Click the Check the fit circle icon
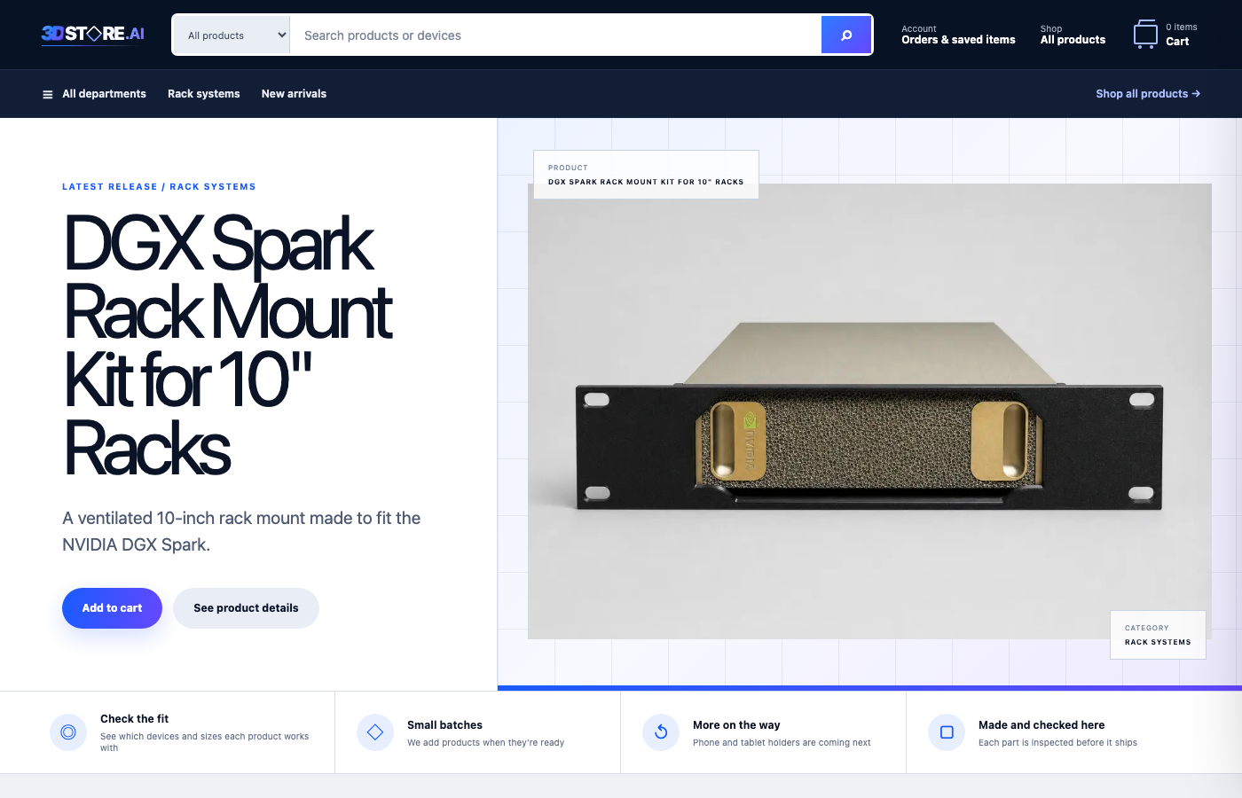 [68, 732]
